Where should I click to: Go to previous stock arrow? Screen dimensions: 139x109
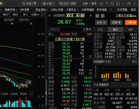49,16
